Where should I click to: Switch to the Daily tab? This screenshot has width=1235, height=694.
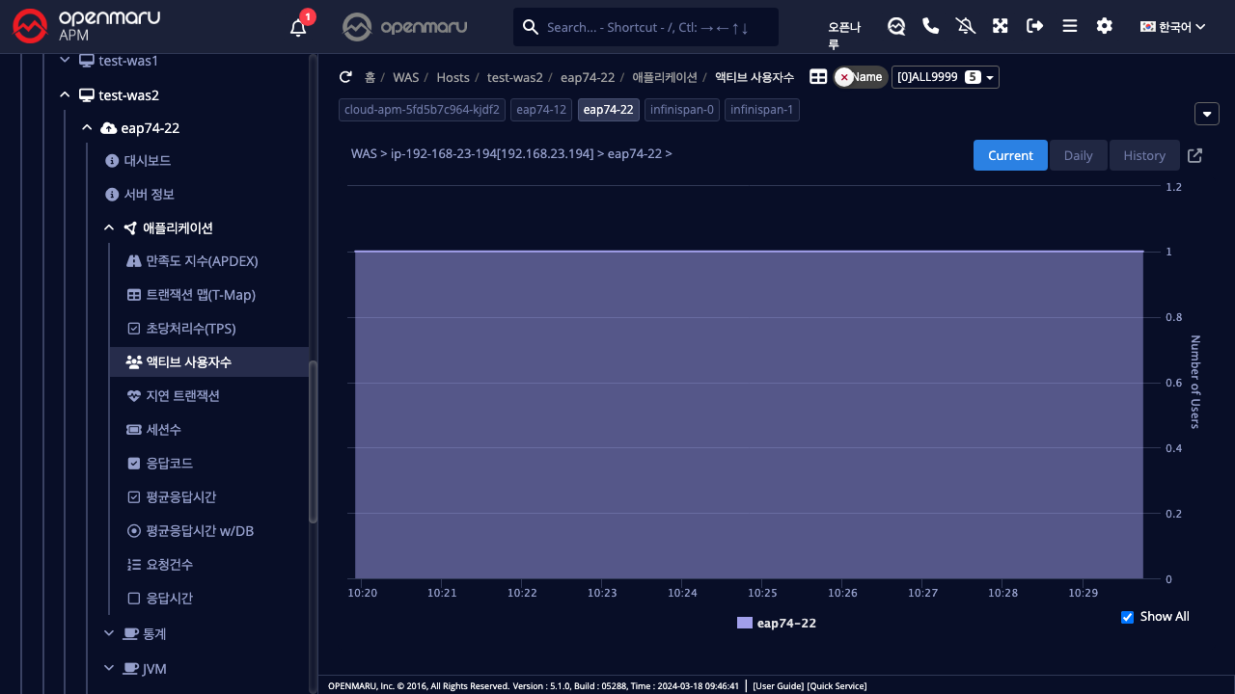(1078, 155)
